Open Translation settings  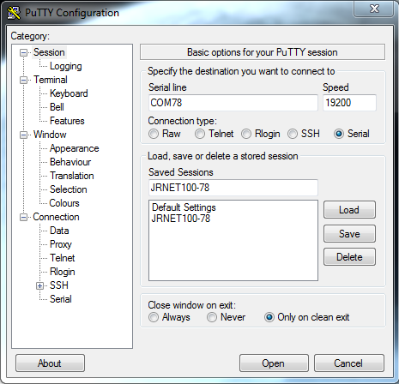(72, 176)
